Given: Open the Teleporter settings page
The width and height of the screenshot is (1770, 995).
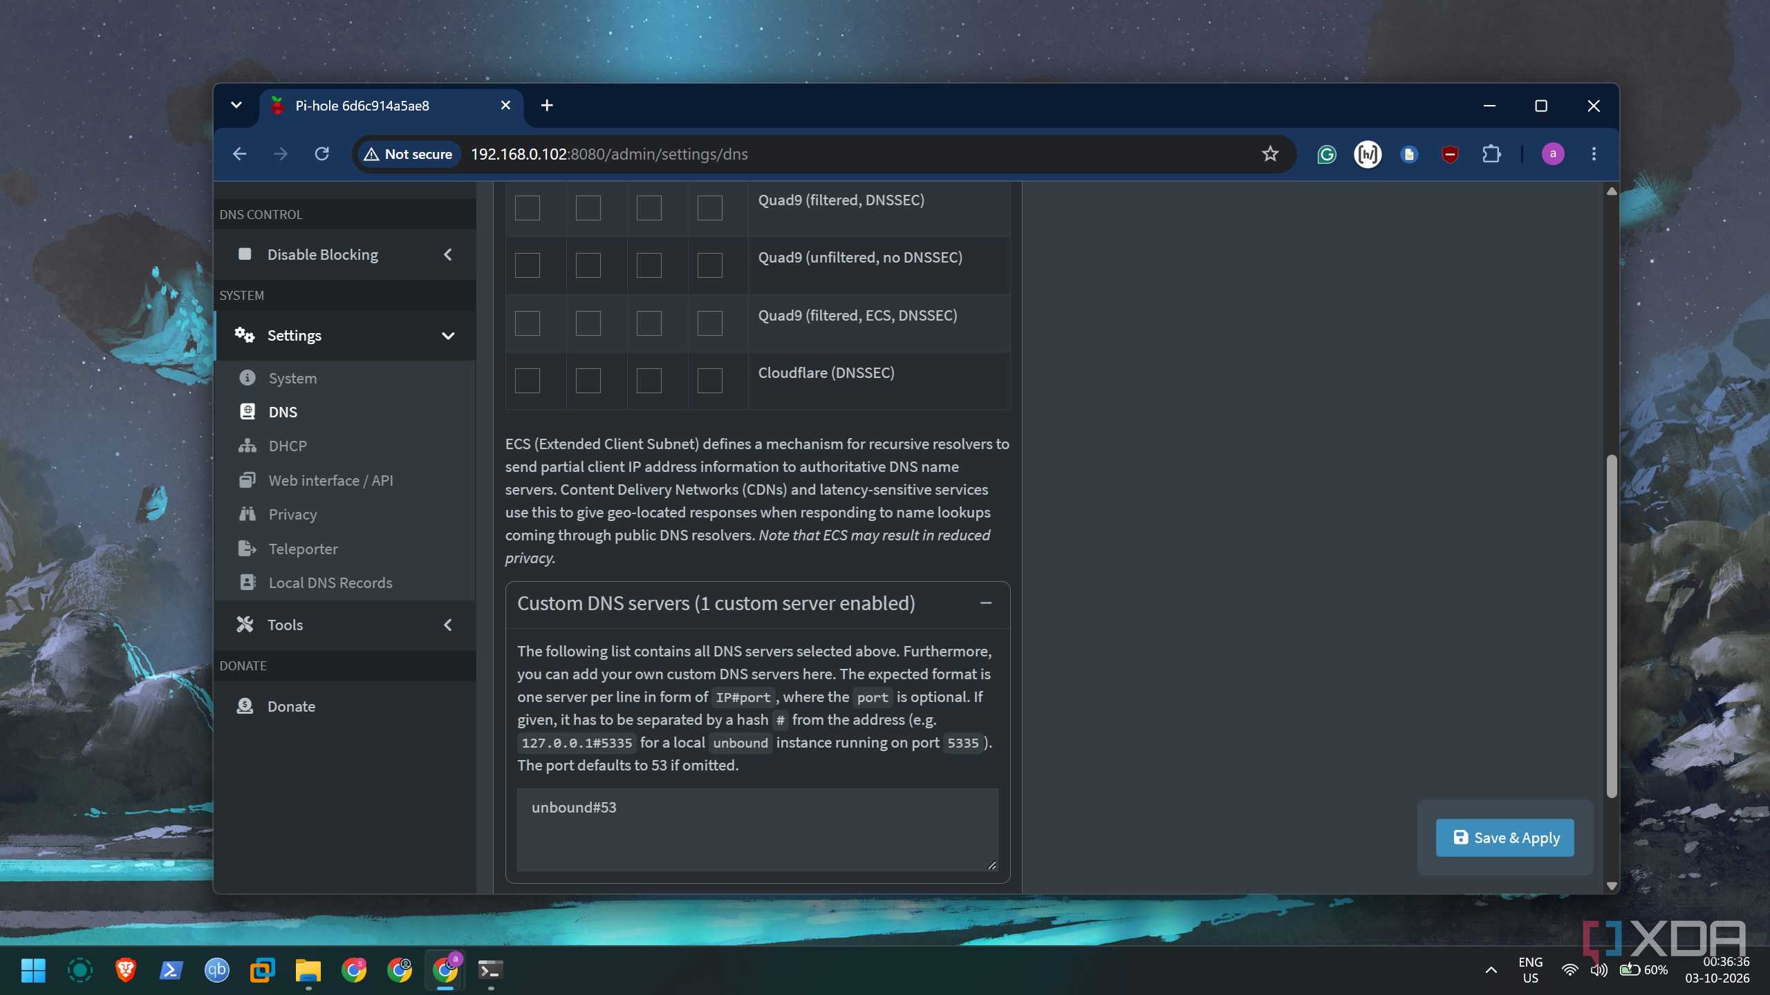Looking at the screenshot, I should coord(303,549).
